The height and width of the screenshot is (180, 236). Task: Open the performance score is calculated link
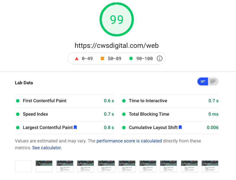(x=129, y=141)
